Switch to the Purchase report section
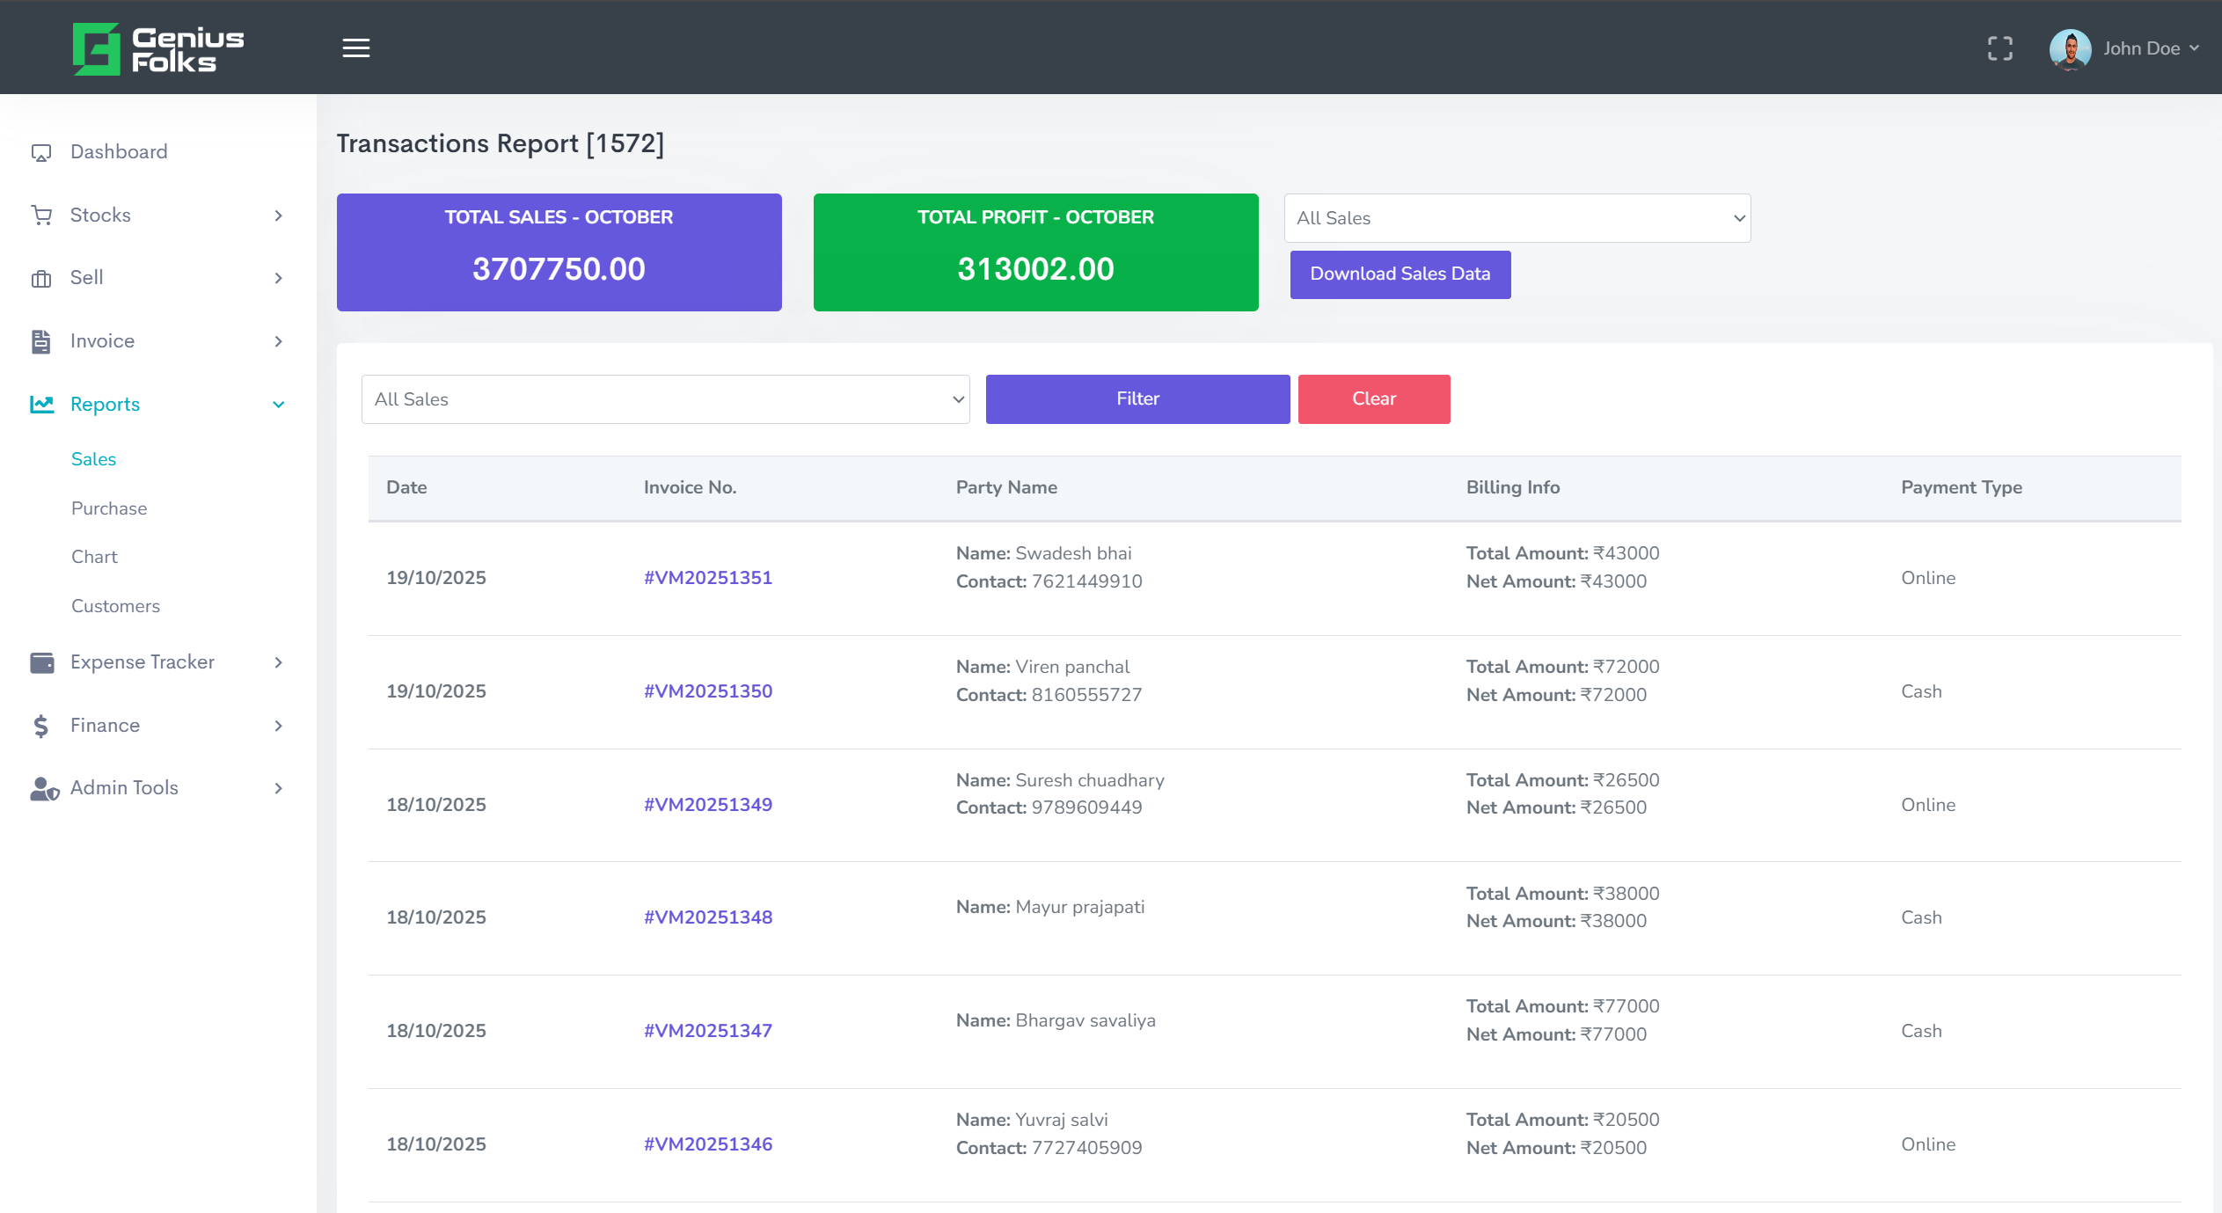Screen dimensions: 2222x1213 point(109,508)
